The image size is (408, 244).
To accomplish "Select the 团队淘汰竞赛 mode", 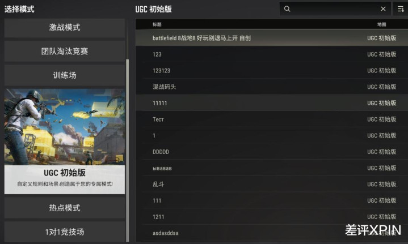I will (65, 51).
